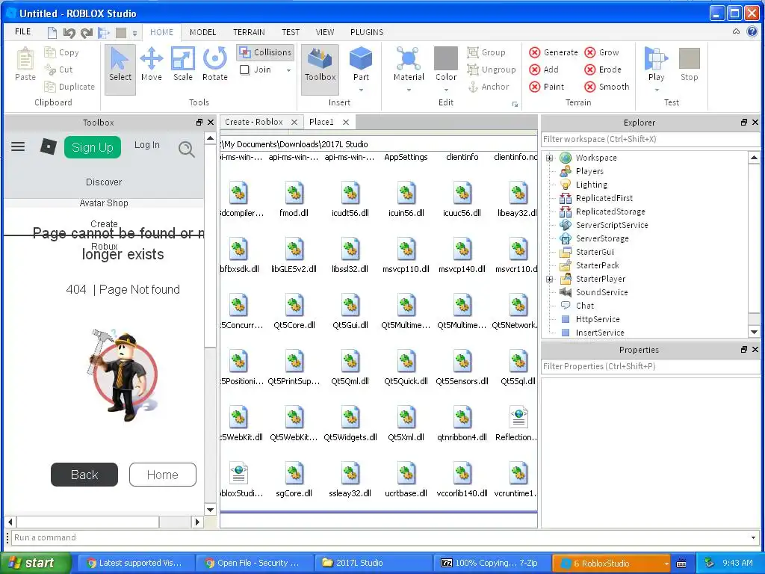The image size is (765, 574).
Task: Expand the StarterPlayer tree node
Action: coord(549,280)
